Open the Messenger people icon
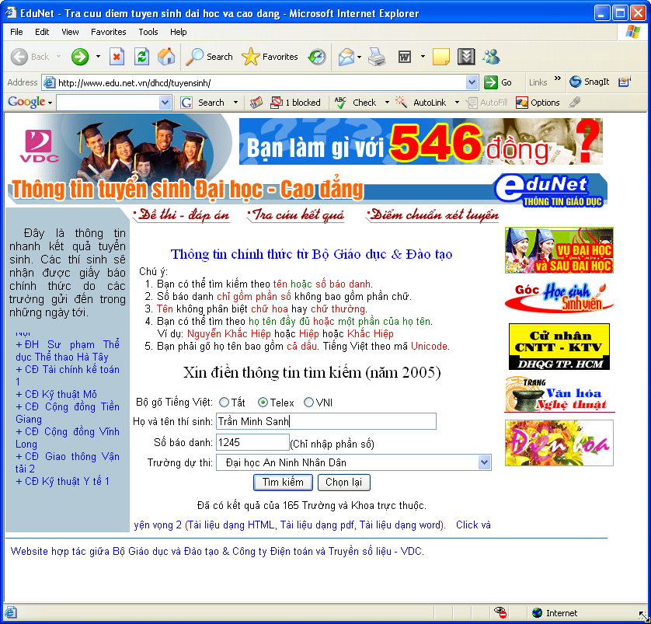The height and width of the screenshot is (624, 651). click(x=491, y=57)
